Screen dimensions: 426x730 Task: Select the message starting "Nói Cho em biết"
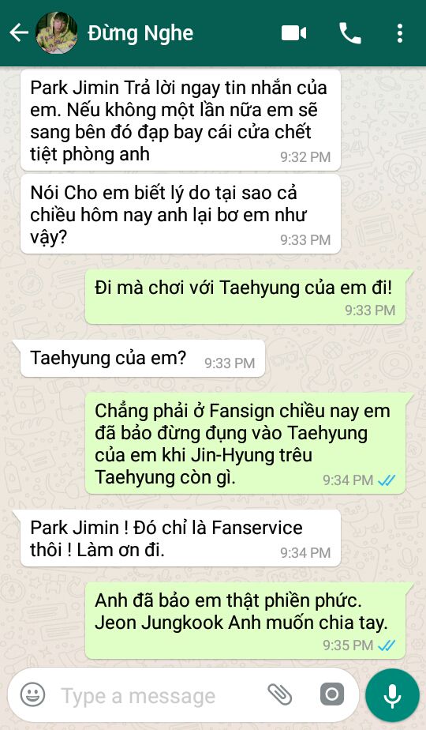[x=181, y=214]
